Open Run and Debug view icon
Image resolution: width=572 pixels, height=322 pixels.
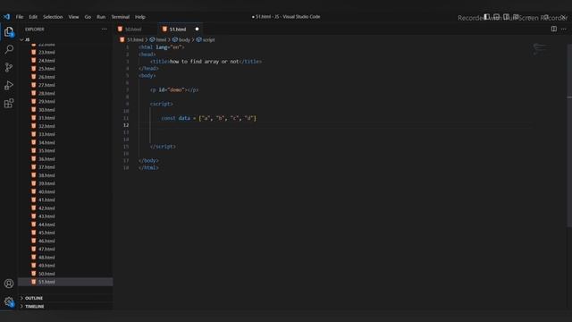(x=9, y=85)
